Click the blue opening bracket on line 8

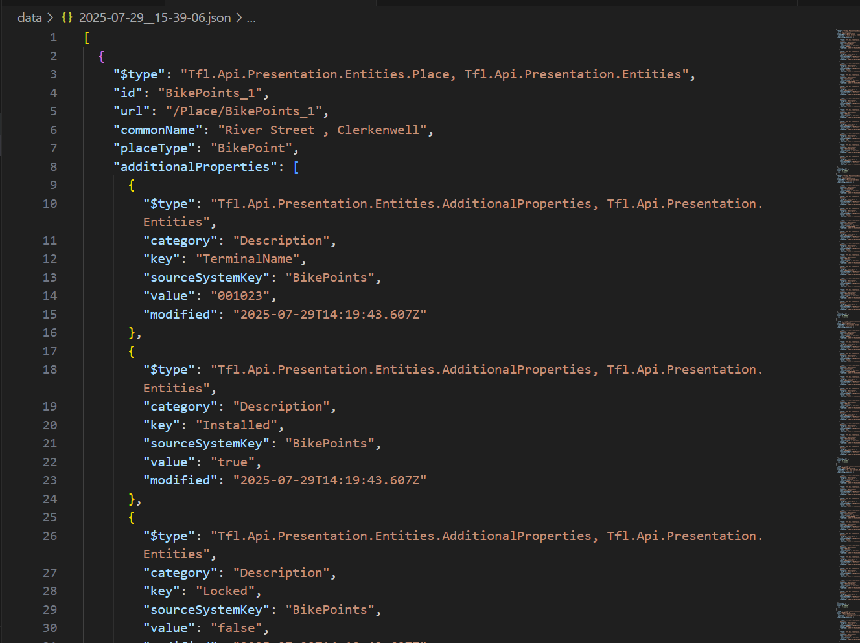pyautogui.click(x=296, y=167)
